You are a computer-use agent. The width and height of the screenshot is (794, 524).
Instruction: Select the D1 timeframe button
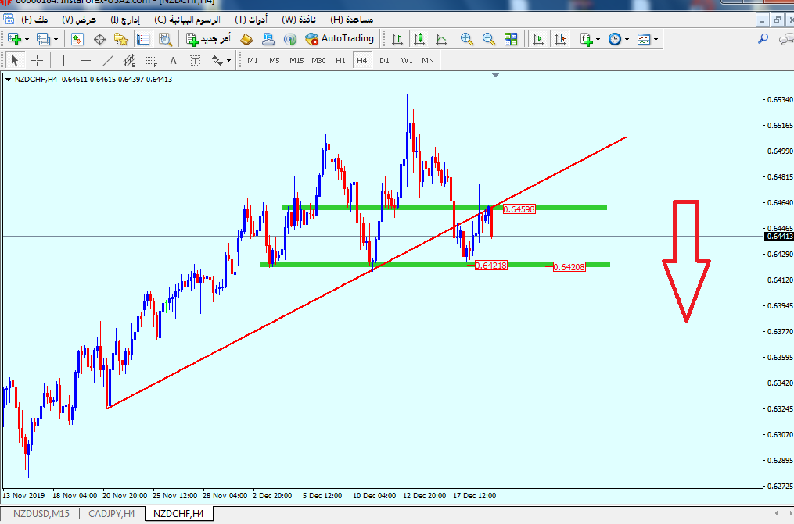[x=384, y=60]
